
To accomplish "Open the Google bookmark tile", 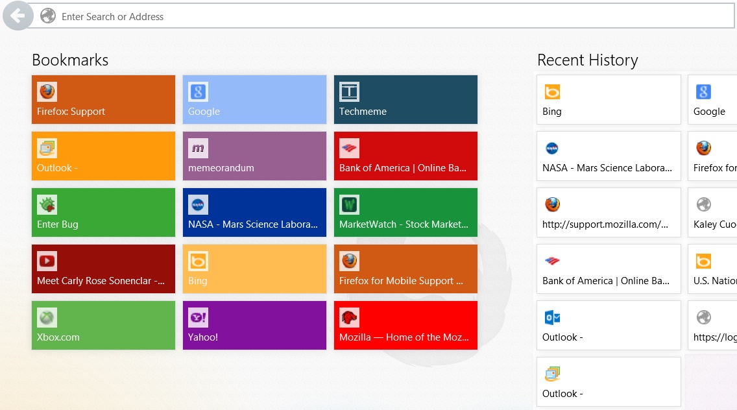I will [x=254, y=99].
